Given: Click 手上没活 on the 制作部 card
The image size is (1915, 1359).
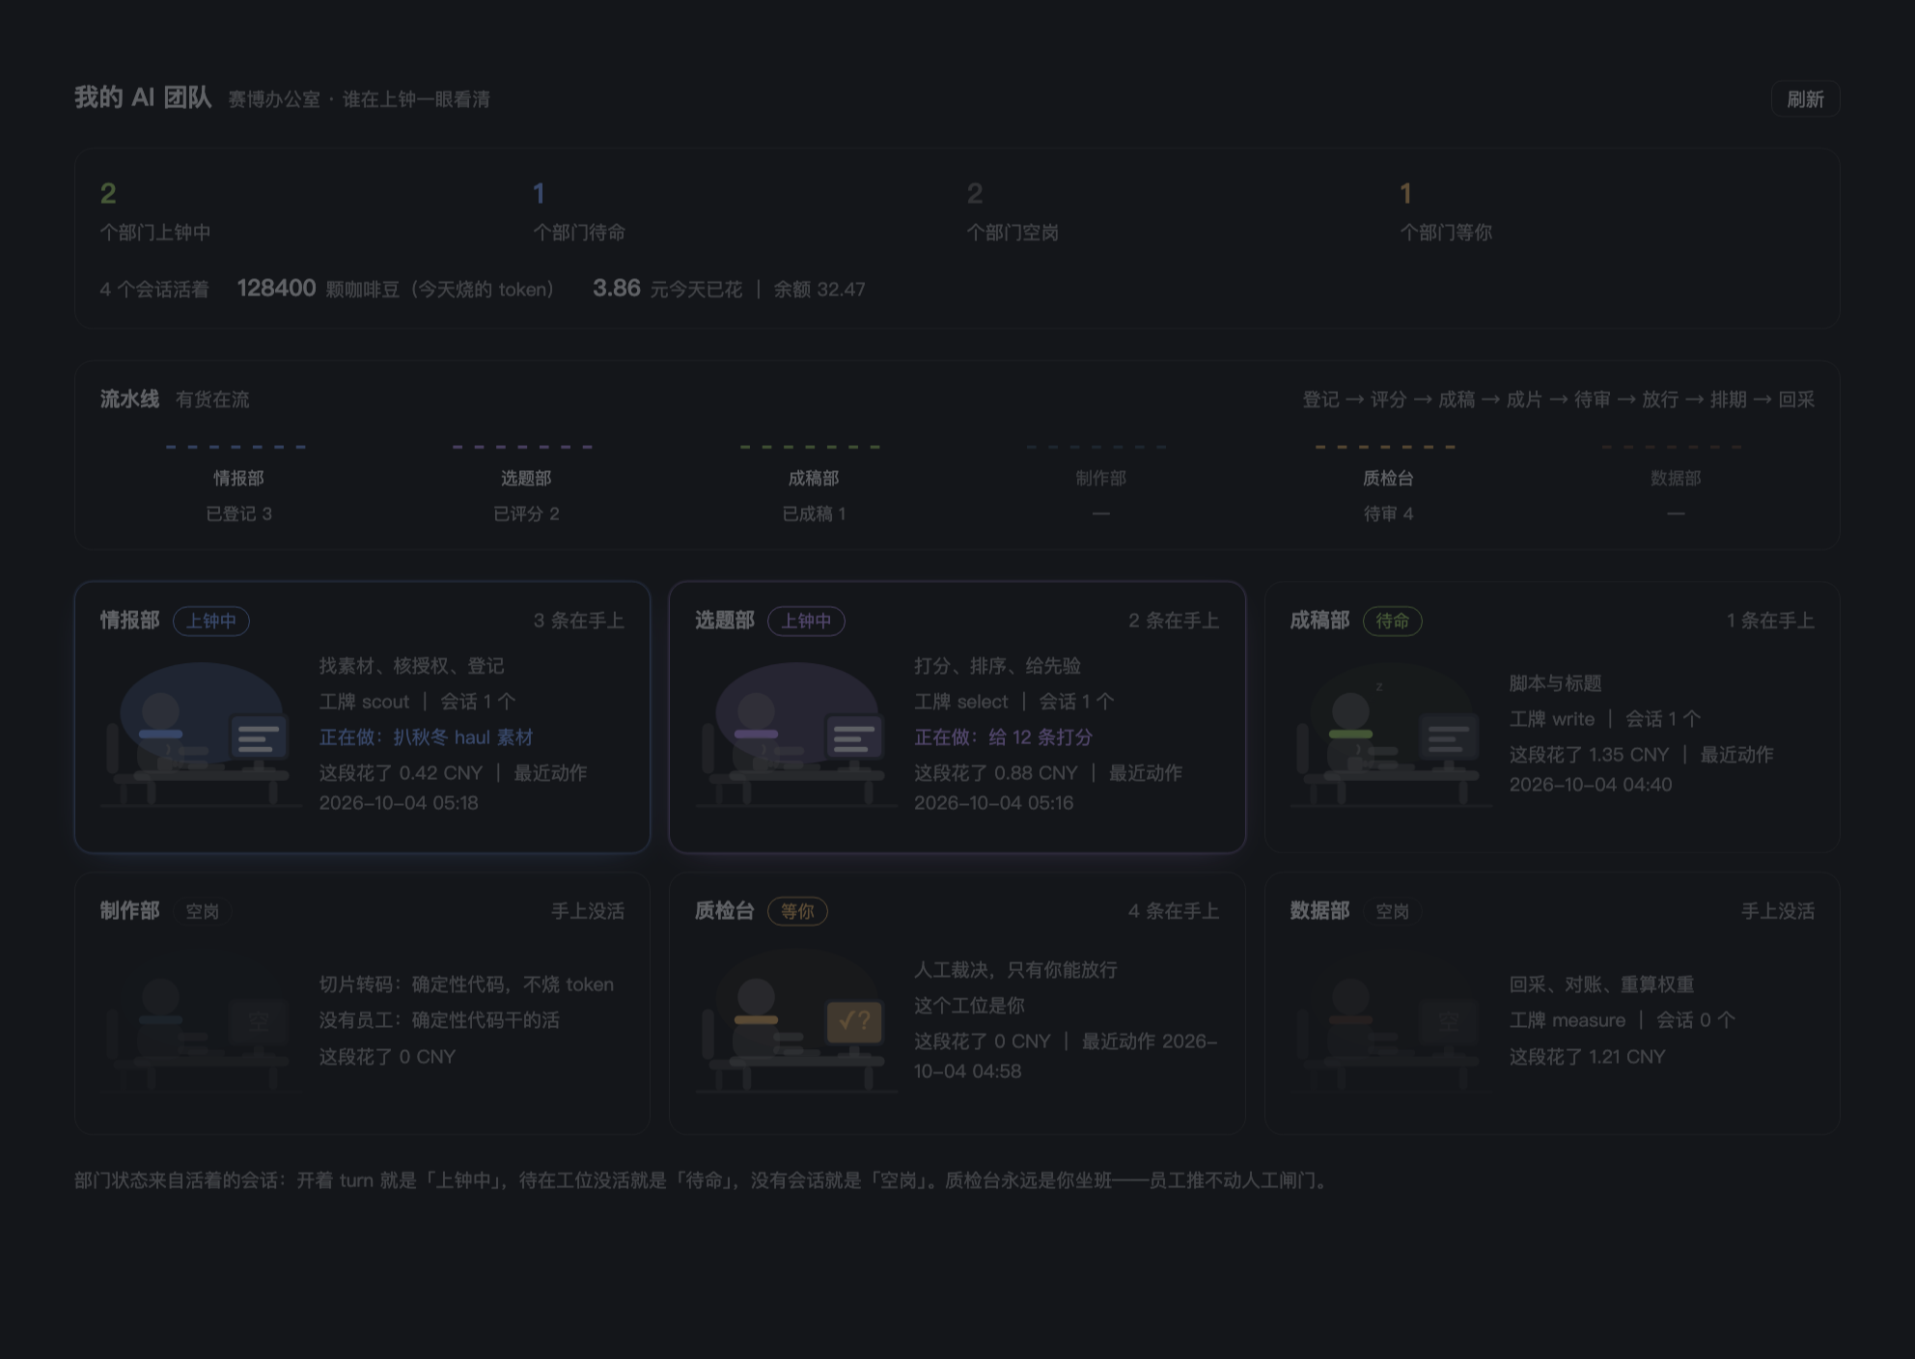Looking at the screenshot, I should (x=588, y=911).
